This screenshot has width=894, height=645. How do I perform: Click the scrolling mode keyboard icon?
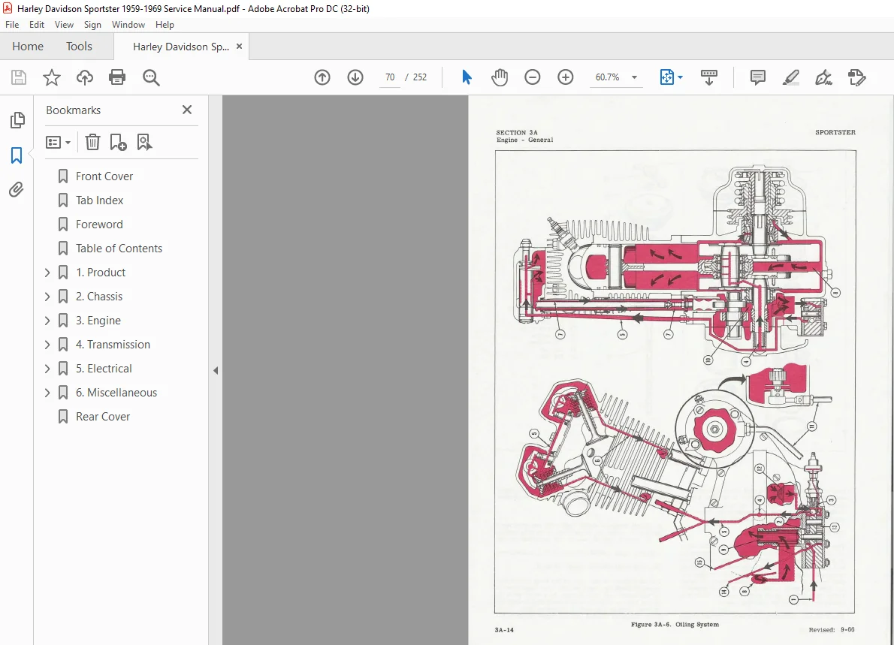(x=708, y=77)
